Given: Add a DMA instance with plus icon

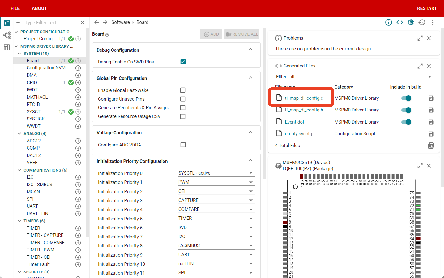Looking at the screenshot, I should coord(78,75).
